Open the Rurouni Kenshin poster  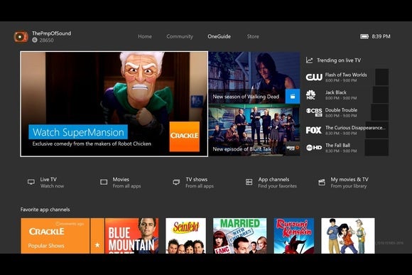point(294,236)
